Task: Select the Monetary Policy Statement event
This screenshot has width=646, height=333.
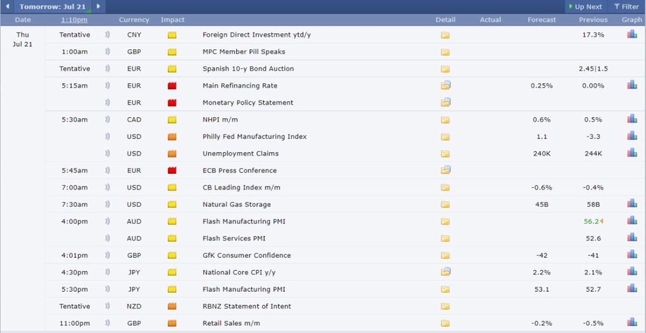Action: pos(248,103)
